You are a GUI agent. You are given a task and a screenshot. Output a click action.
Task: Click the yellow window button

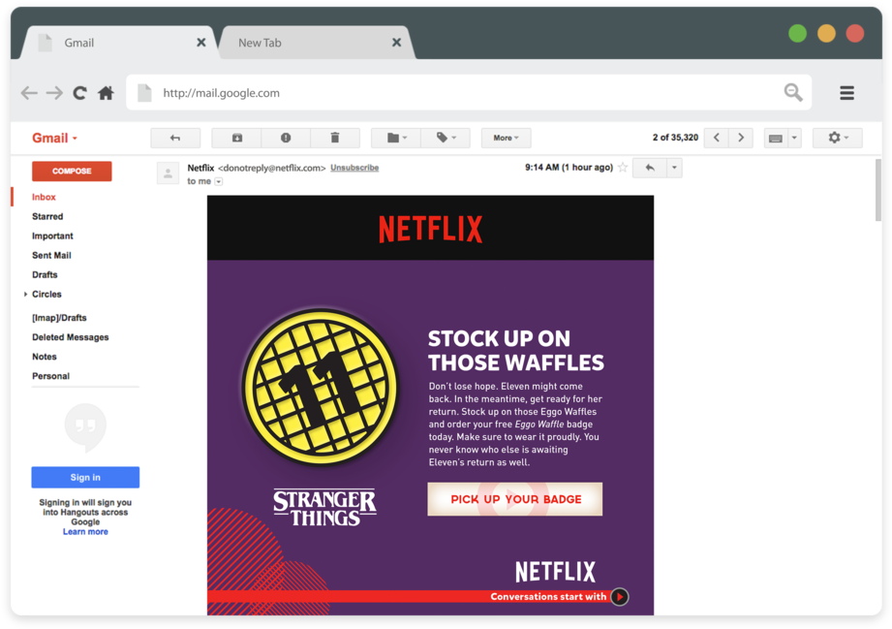click(x=826, y=33)
